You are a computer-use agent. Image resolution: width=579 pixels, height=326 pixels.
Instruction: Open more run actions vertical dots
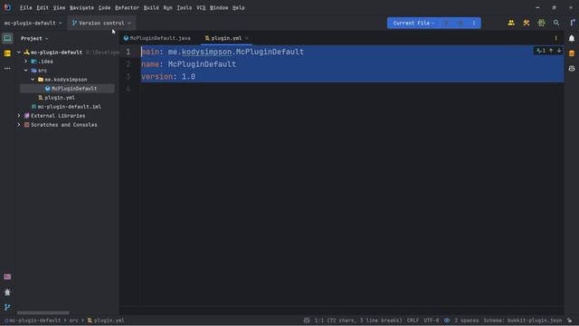474,23
